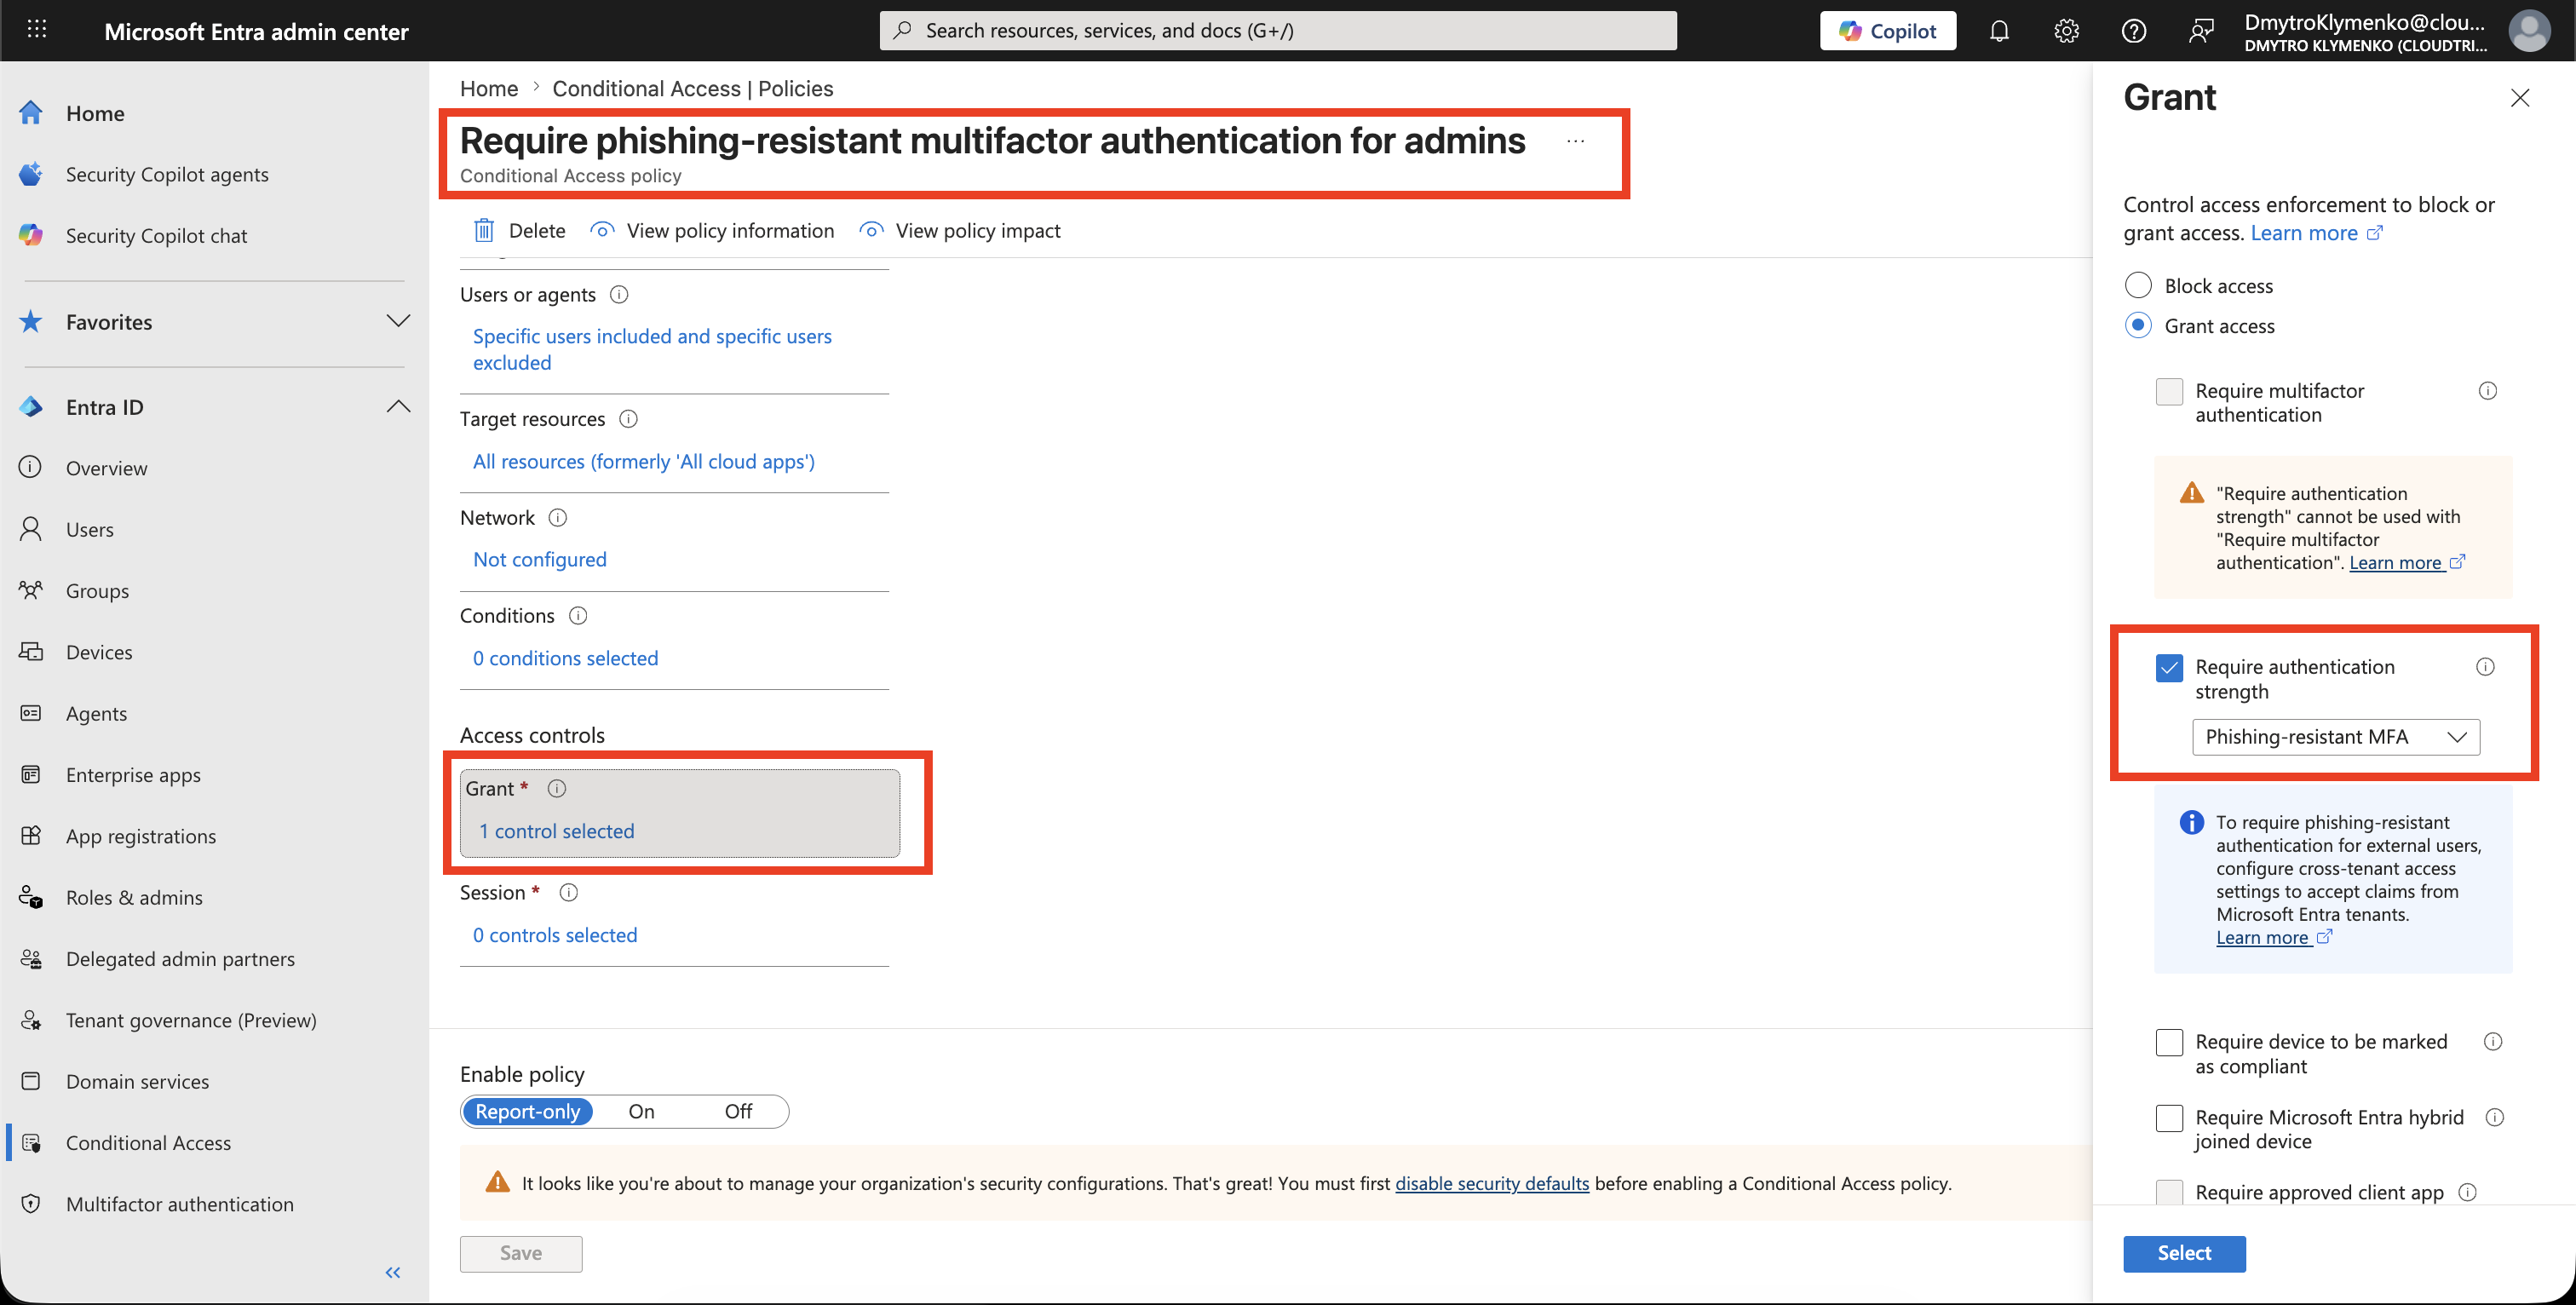This screenshot has width=2576, height=1305.
Task: Click View policy information
Action: (712, 230)
